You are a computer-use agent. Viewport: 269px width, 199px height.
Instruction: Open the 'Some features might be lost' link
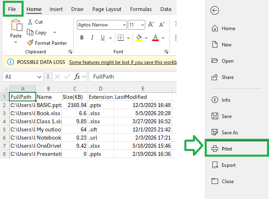point(123,62)
